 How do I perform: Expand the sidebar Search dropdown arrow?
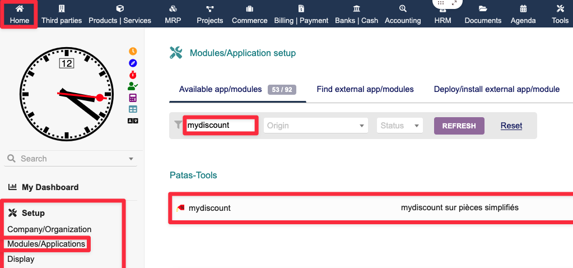point(131,159)
